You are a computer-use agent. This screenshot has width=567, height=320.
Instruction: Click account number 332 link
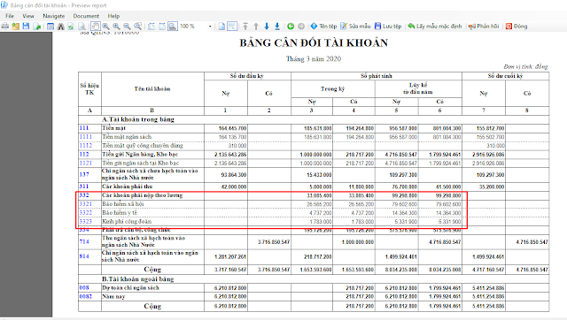pyautogui.click(x=84, y=195)
